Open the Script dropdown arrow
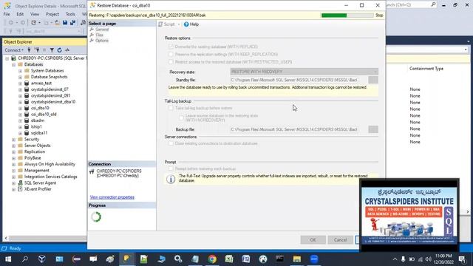Screen dimensions: 473x266 click(179, 24)
